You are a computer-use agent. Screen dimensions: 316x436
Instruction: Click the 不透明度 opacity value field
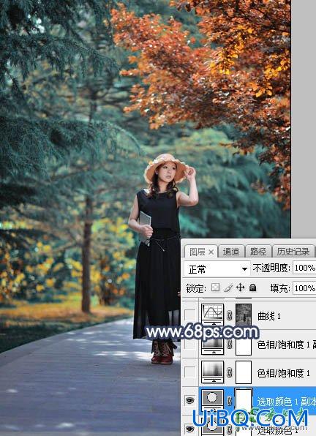click(x=304, y=268)
